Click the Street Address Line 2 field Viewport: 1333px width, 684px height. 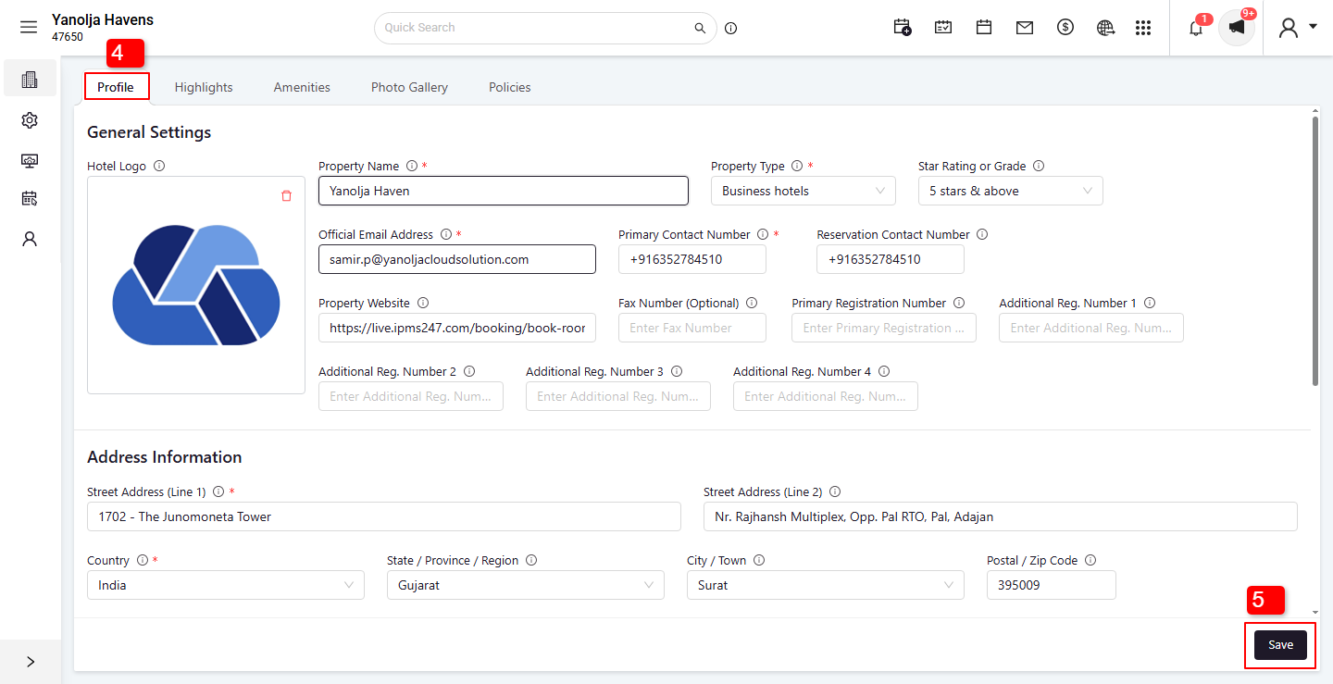tap(1001, 516)
